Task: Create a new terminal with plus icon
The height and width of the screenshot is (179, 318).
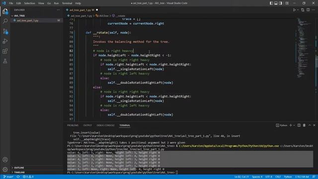Action: coord(291,125)
